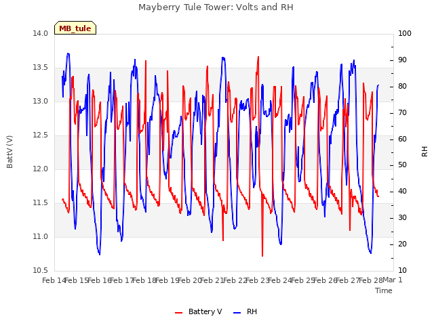Click the 90 tick on RH axis
Image resolution: width=434 pixels, height=325 pixels.
[402, 60]
